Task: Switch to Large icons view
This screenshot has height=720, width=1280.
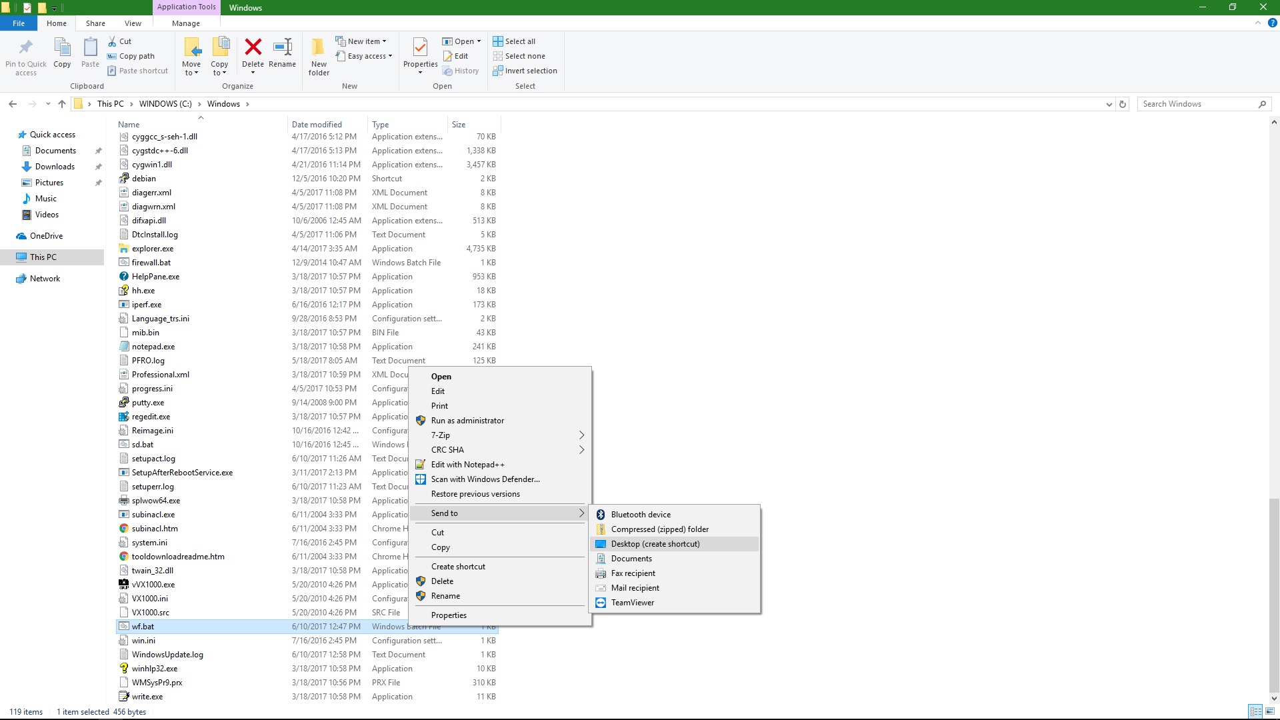Action: pos(1271,711)
